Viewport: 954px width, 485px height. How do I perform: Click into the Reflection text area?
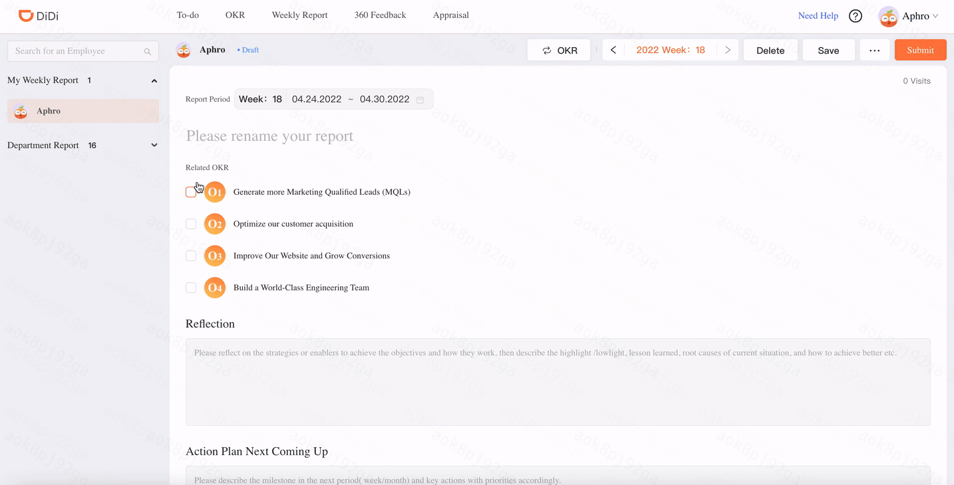click(x=557, y=382)
